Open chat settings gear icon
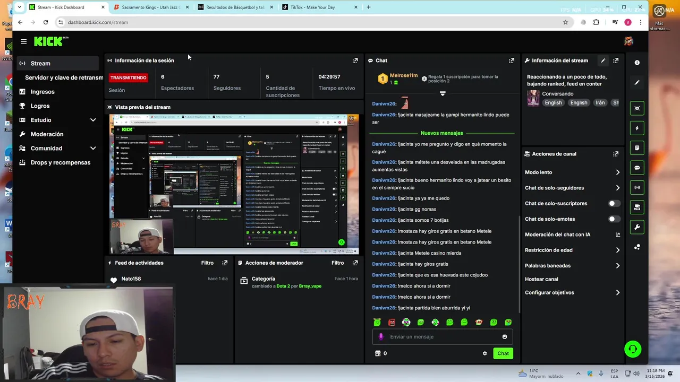This screenshot has height=382, width=680. pyautogui.click(x=484, y=353)
